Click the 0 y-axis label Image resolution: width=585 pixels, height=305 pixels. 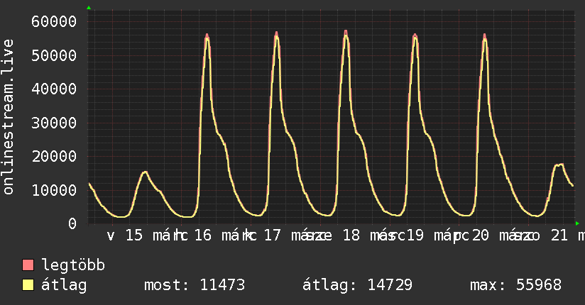pyautogui.click(x=72, y=223)
